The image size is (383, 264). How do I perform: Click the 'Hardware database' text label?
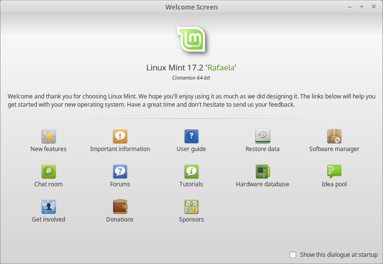[x=262, y=184]
